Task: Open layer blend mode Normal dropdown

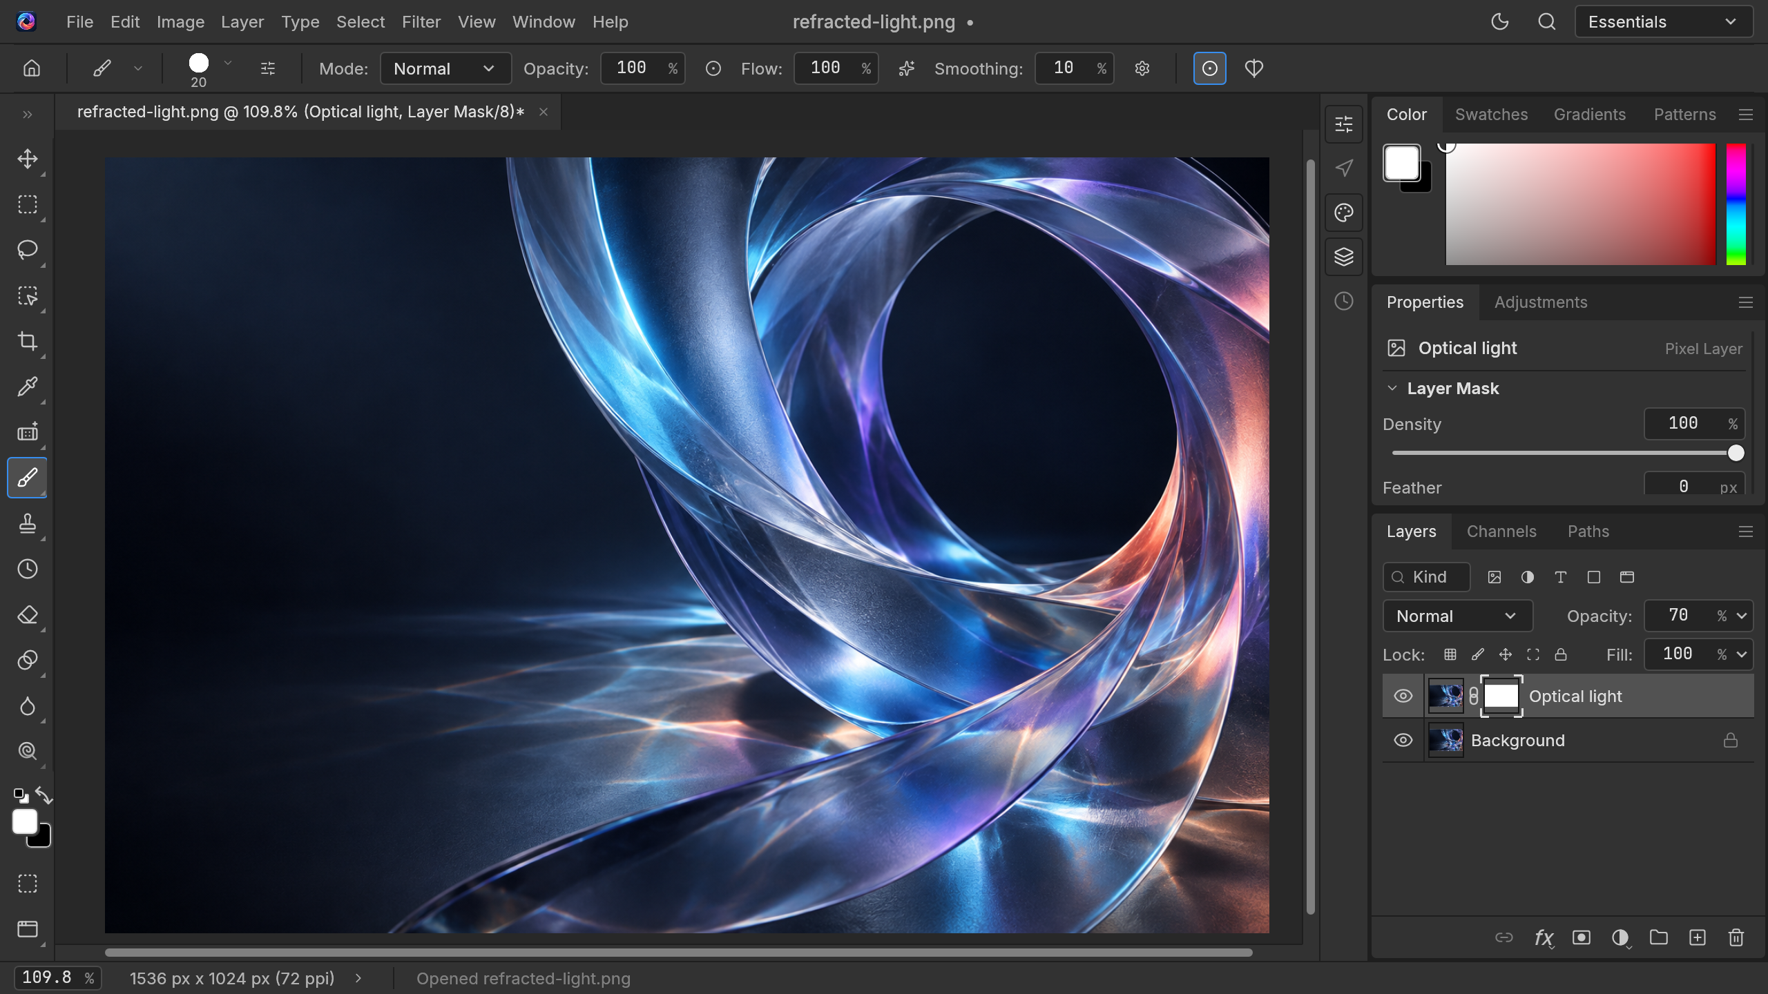Action: click(x=1457, y=616)
